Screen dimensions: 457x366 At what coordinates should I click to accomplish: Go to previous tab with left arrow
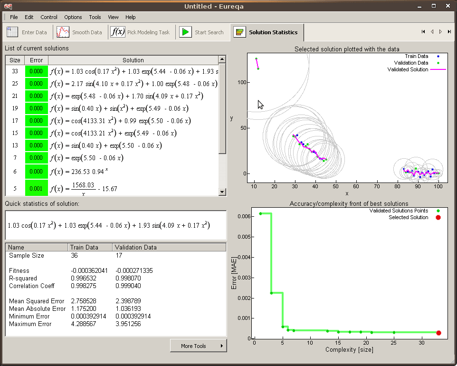(x=432, y=32)
